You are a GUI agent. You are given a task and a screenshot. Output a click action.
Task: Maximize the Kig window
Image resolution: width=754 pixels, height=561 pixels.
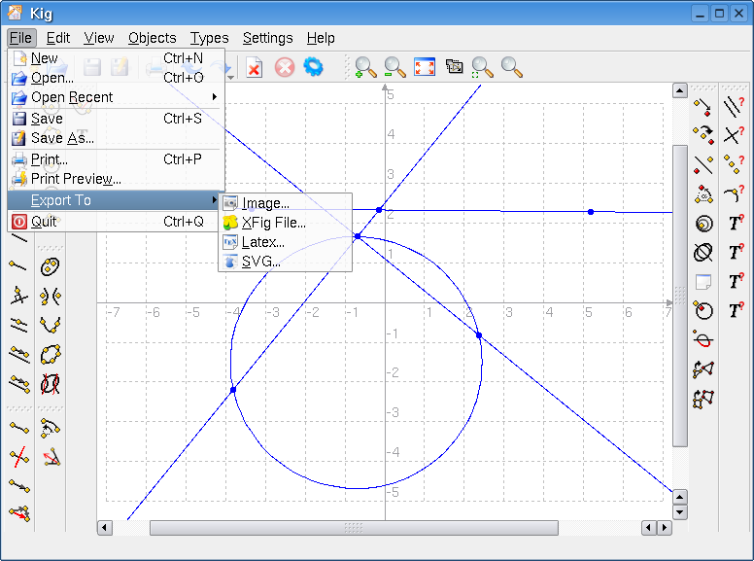pyautogui.click(x=719, y=14)
